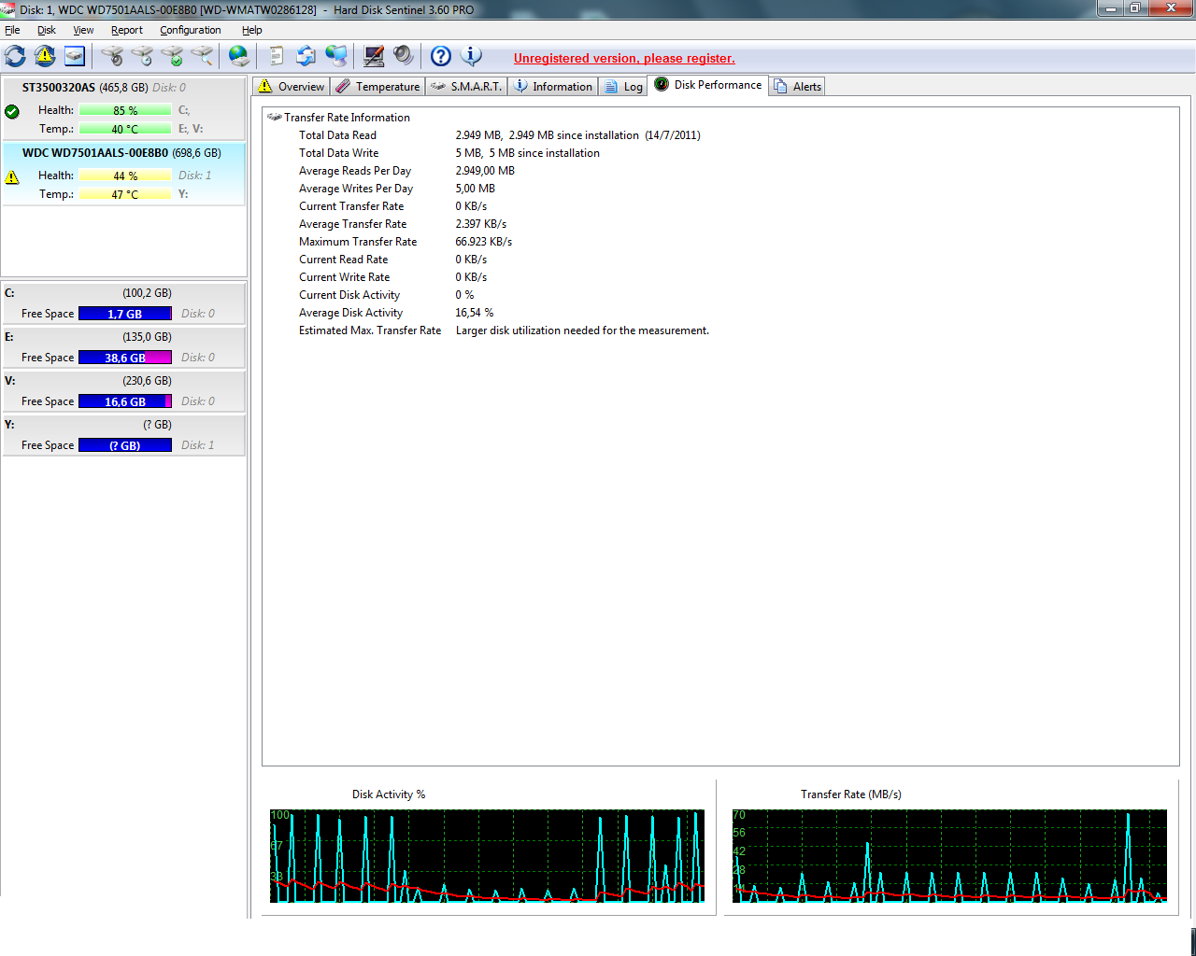The width and height of the screenshot is (1196, 956).
Task: Click the E: free space bar 38,6 GB
Action: point(125,358)
